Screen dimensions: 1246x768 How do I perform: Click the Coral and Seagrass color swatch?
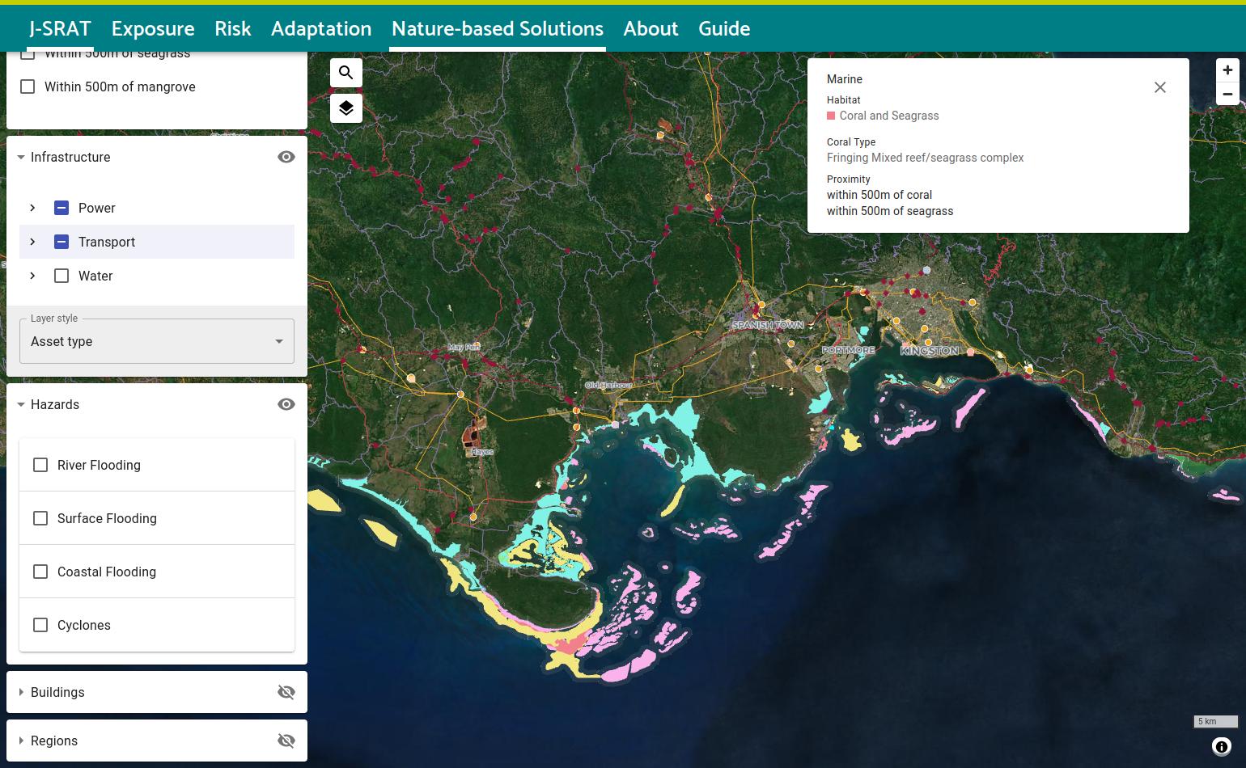point(831,116)
